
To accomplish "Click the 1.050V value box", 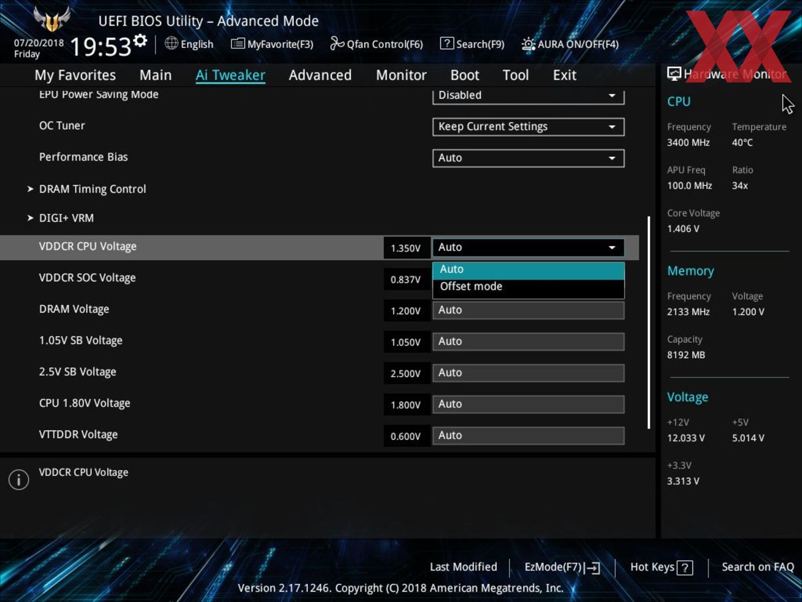I will [406, 342].
